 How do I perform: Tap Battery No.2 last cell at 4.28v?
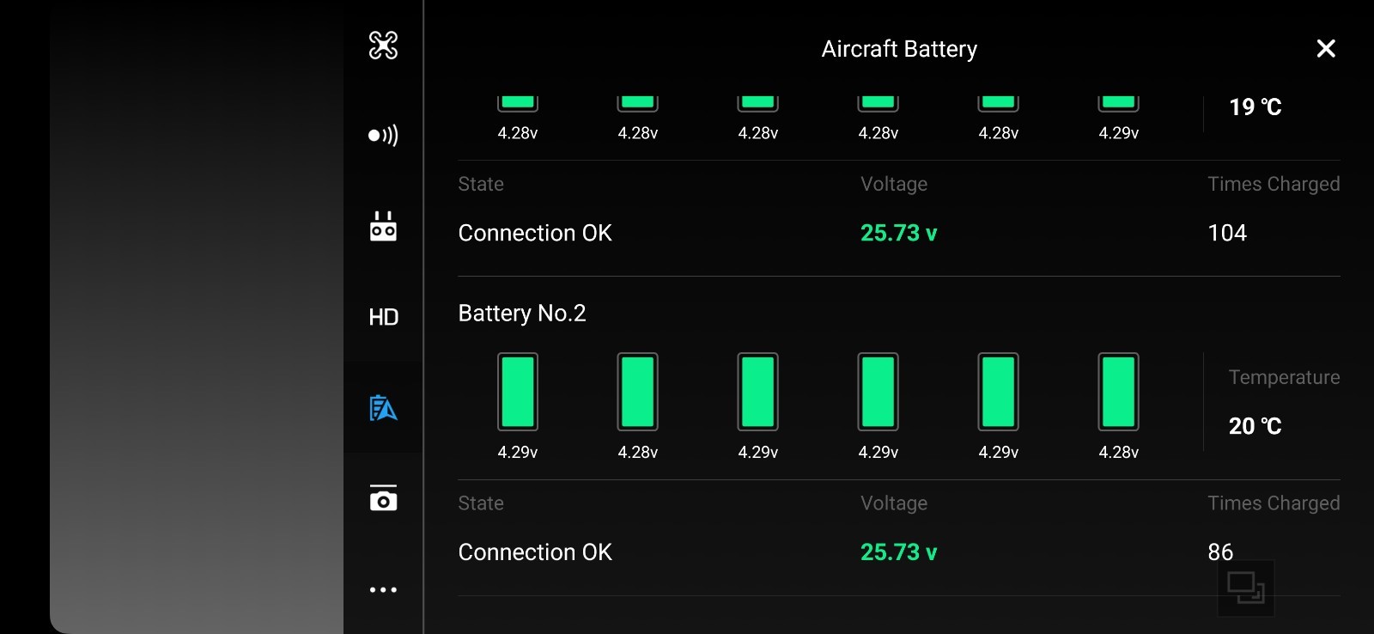1118,392
